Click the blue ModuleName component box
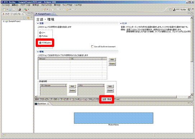 coord(113,118)
